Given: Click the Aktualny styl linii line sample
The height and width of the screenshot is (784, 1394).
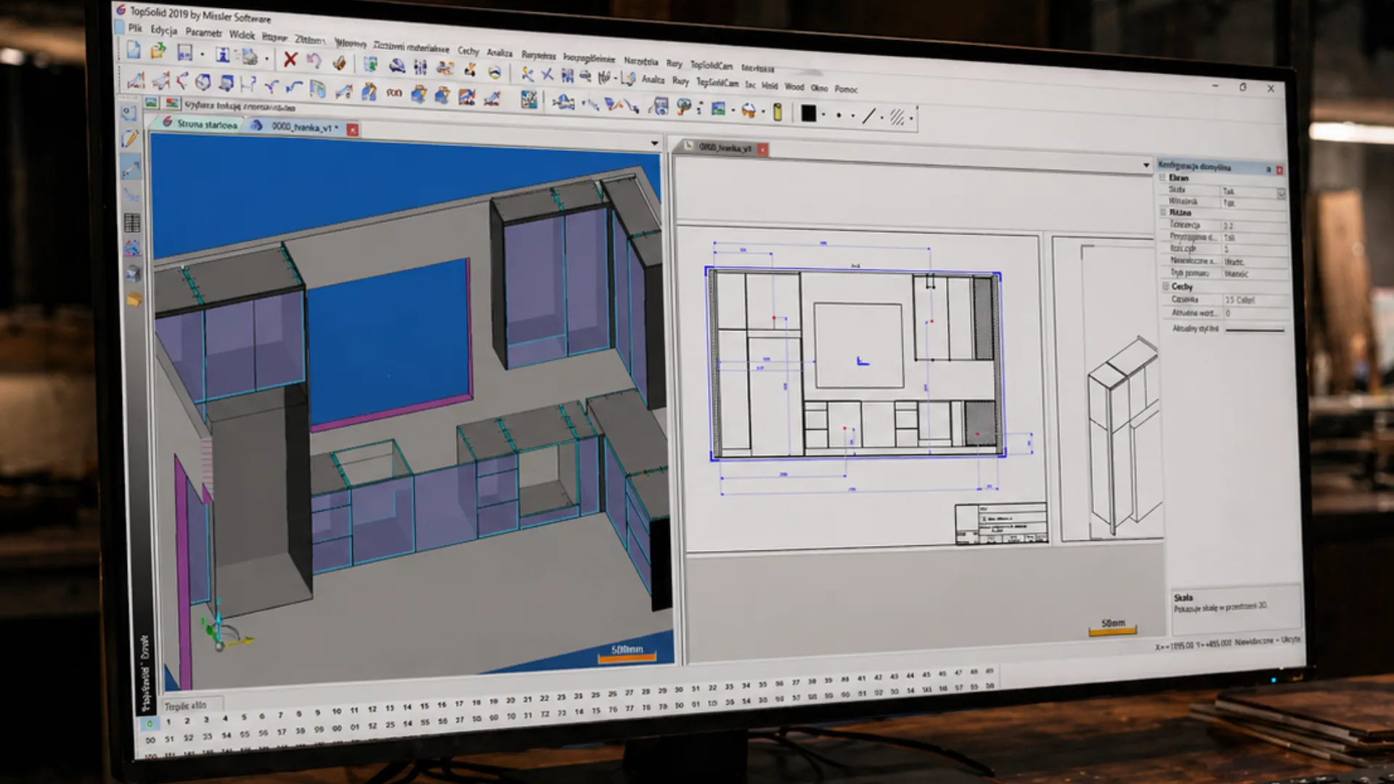Looking at the screenshot, I should 1255,330.
